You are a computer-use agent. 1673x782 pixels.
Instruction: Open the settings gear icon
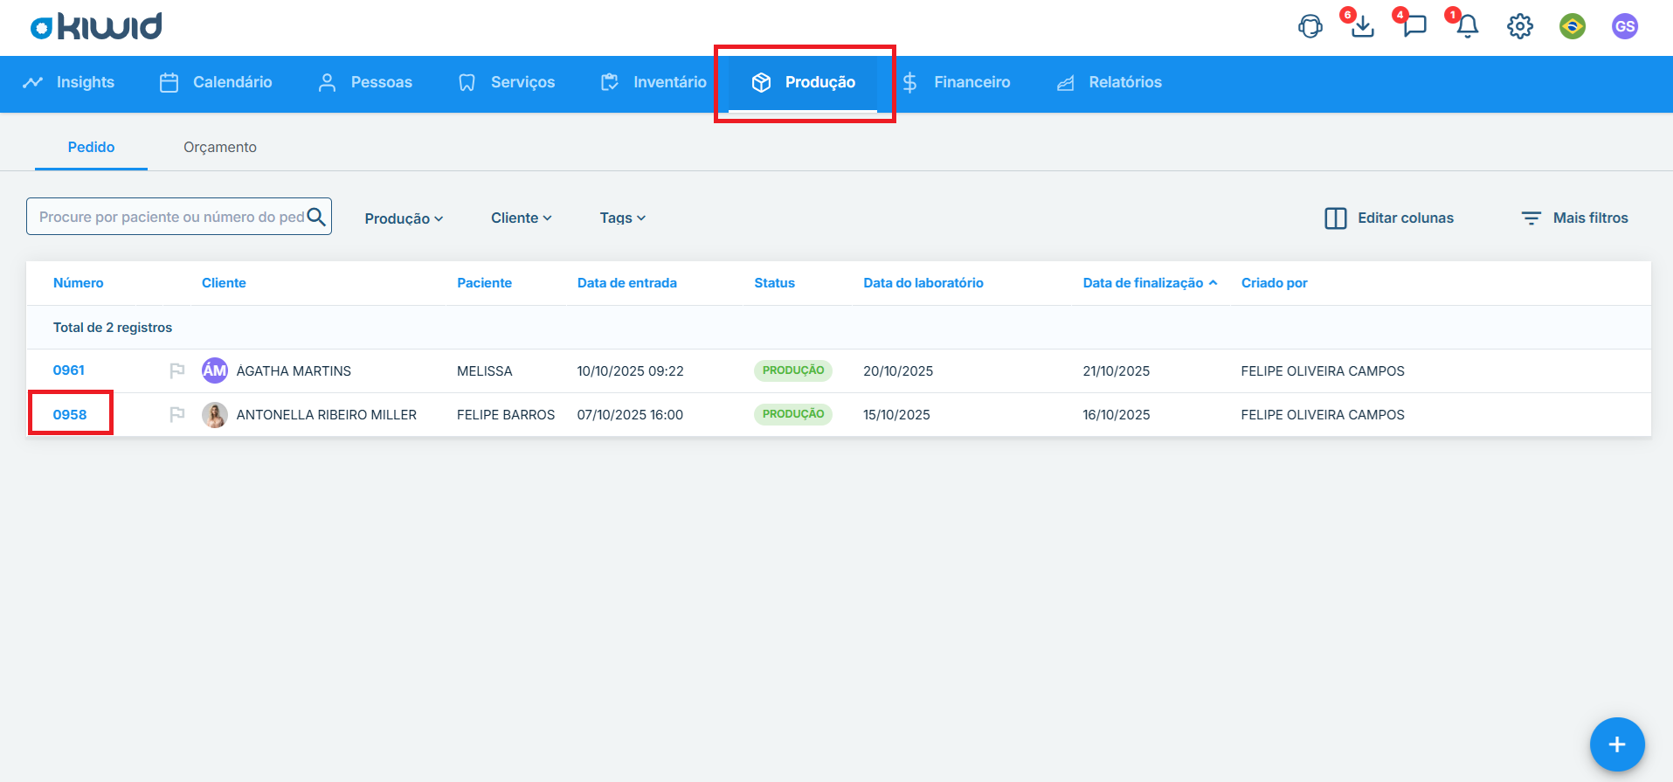[1519, 26]
